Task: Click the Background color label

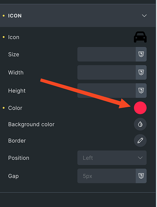Action: (x=31, y=124)
